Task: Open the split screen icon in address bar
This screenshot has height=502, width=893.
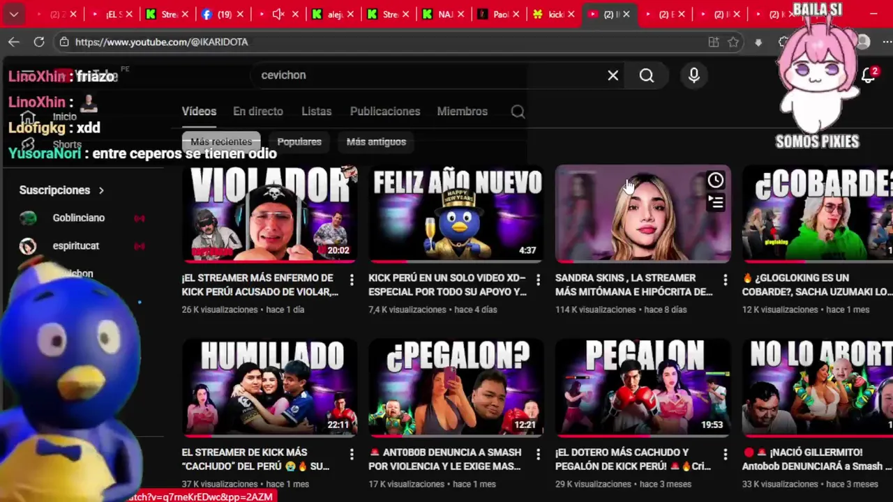Action: (x=714, y=42)
